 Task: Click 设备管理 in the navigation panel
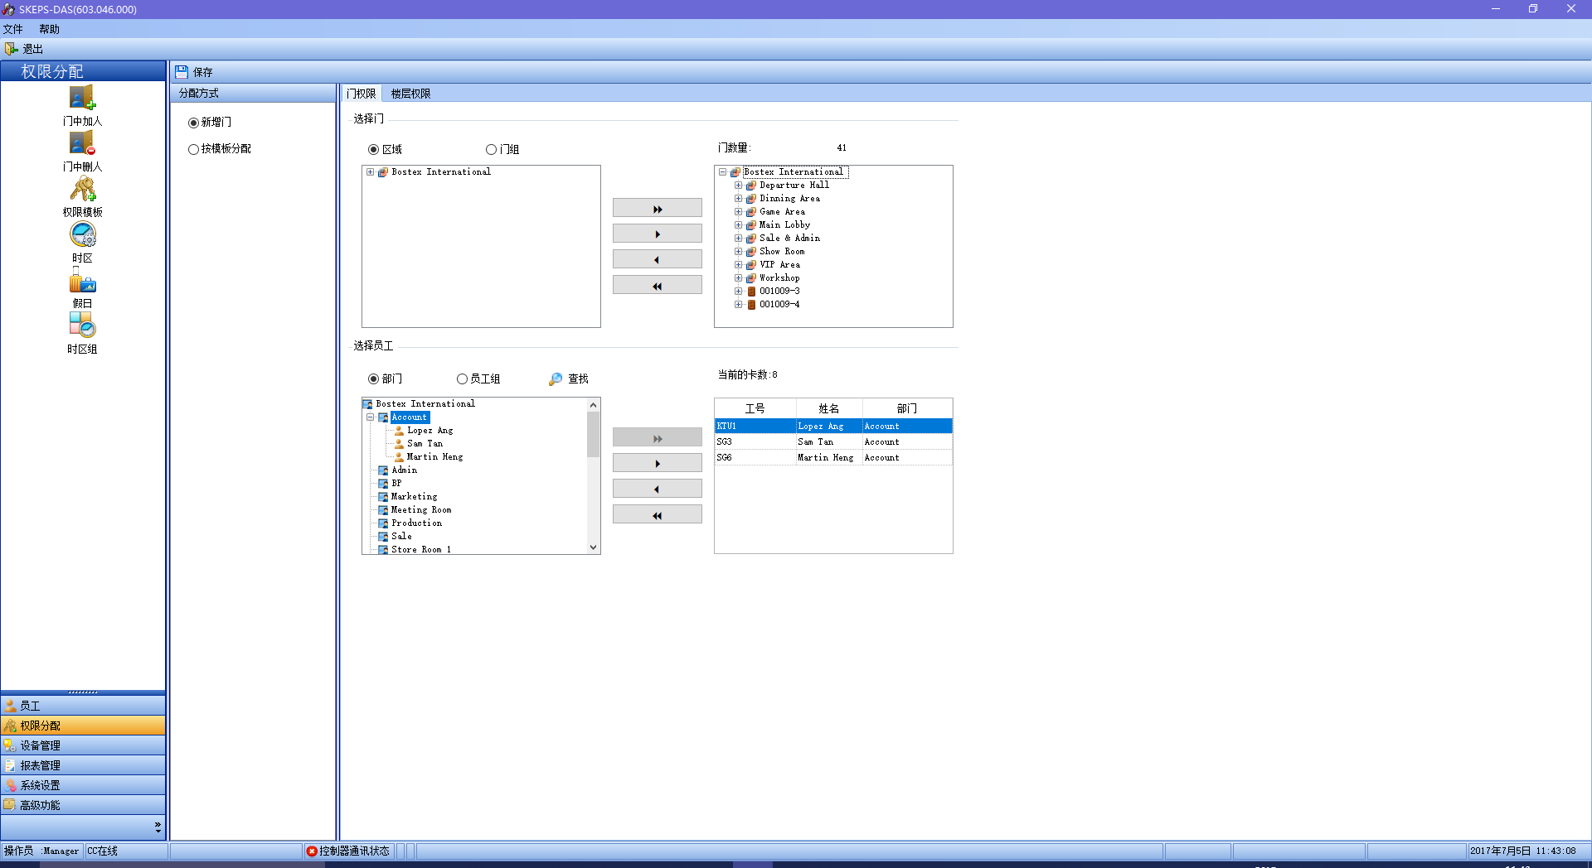[40, 745]
